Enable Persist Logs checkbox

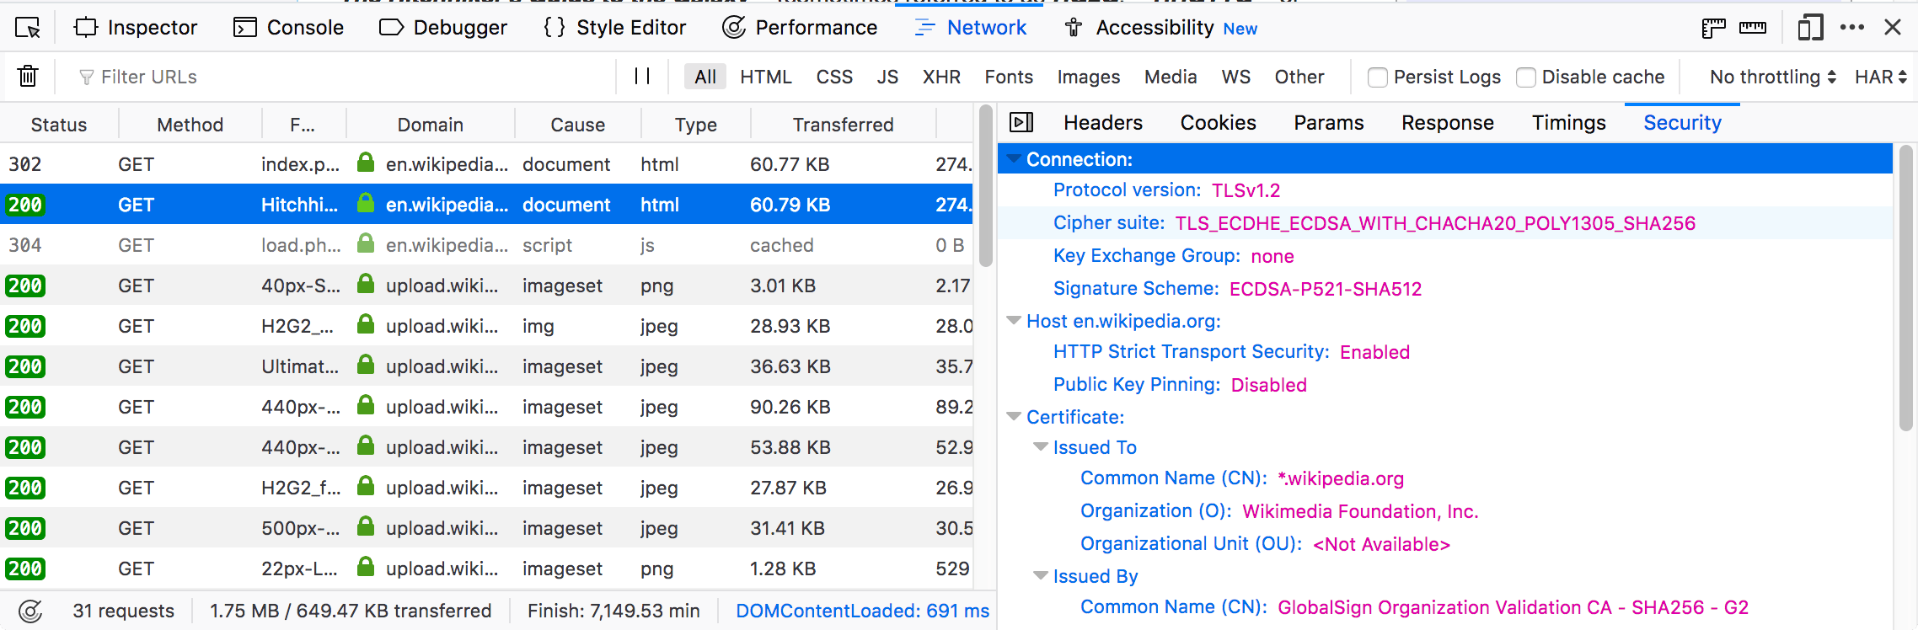1378,77
